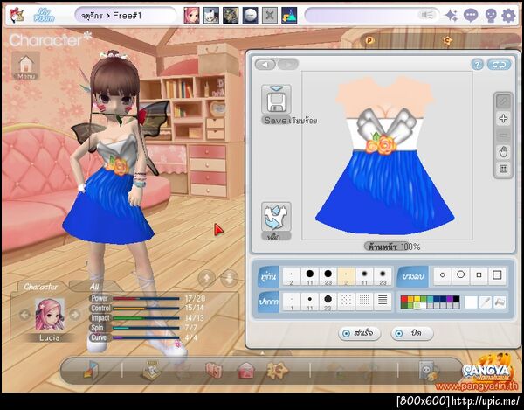Click the down arrow button above stats
Viewport: 524px width, 410px height.
click(229, 278)
